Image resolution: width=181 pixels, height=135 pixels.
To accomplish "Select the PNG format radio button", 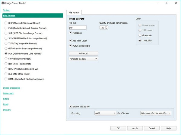I will click(x=6, y=28).
